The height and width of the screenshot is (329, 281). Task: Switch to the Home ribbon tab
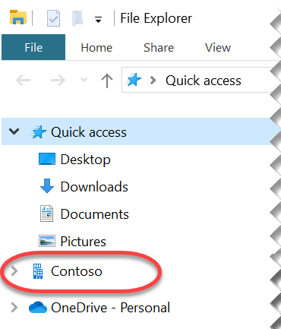coord(96,48)
